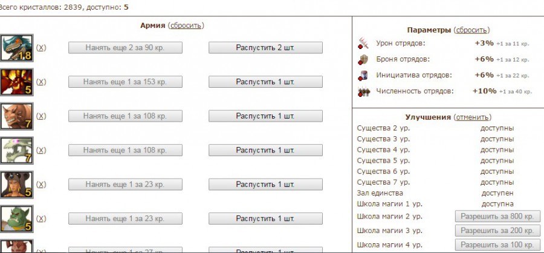Select the green orc portrait
The height and width of the screenshot is (253, 544).
click(x=17, y=218)
